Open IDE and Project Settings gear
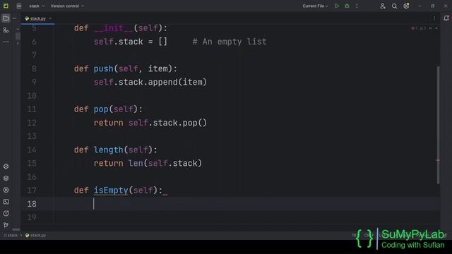 click(406, 6)
